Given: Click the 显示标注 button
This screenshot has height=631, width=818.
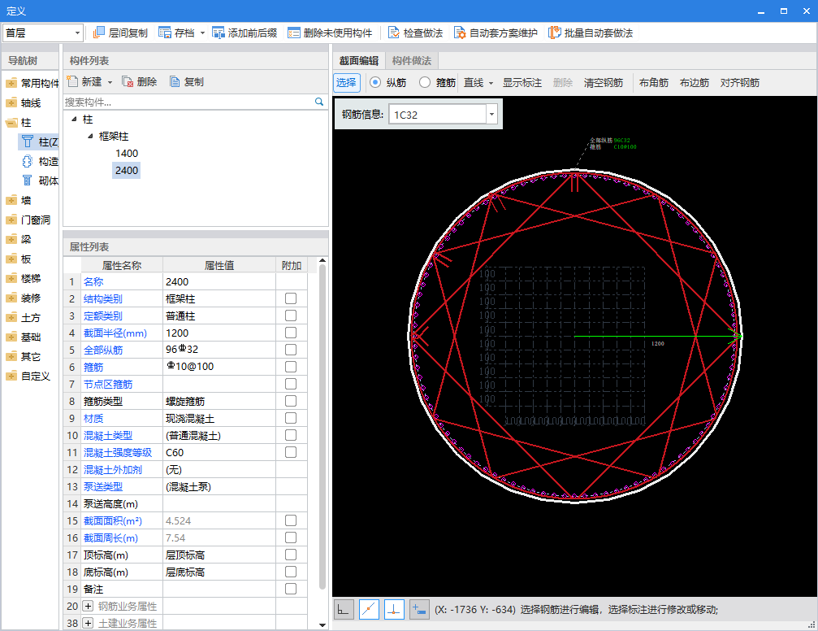Looking at the screenshot, I should [x=522, y=82].
